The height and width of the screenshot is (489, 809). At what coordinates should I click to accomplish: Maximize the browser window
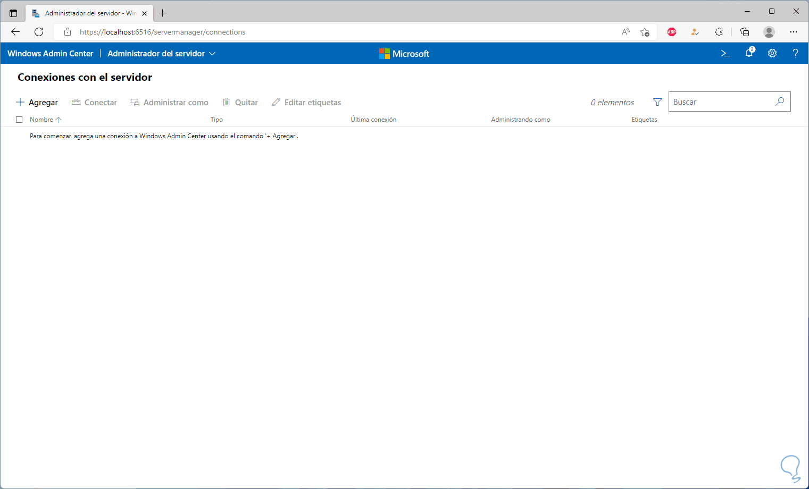(x=772, y=11)
